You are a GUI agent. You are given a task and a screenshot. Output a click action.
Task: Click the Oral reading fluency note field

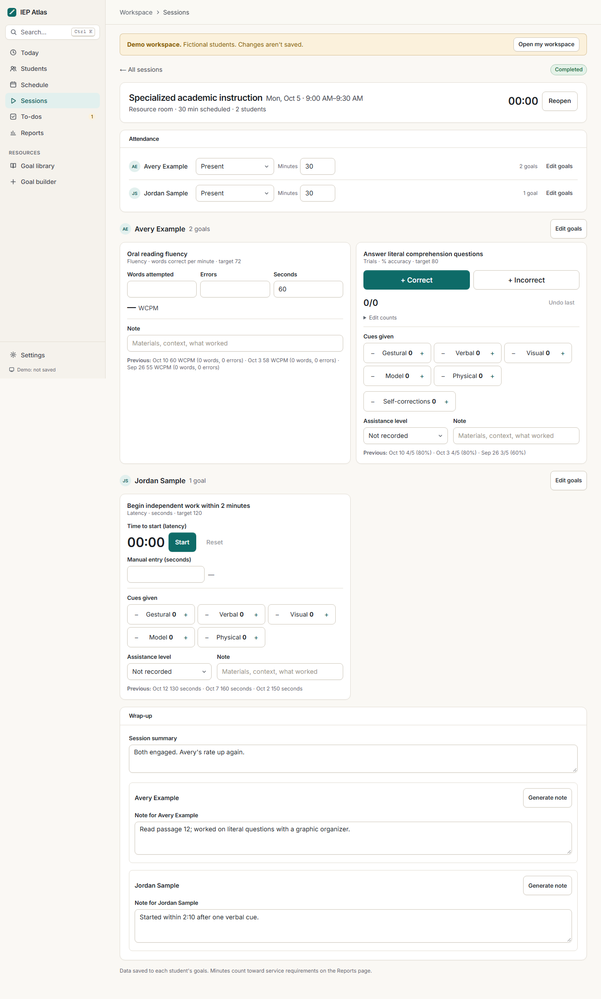[235, 343]
